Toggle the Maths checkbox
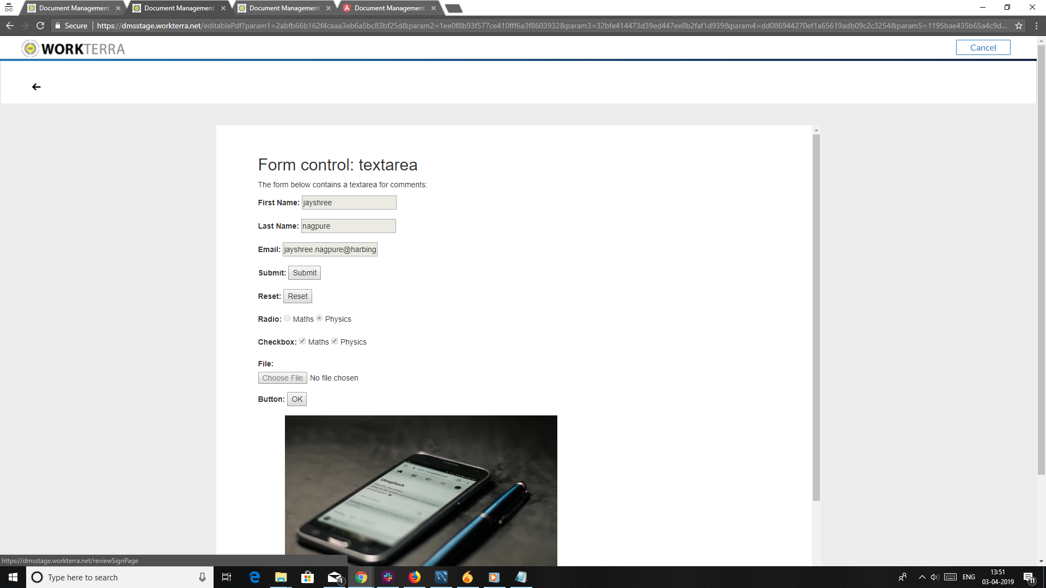 click(x=302, y=341)
